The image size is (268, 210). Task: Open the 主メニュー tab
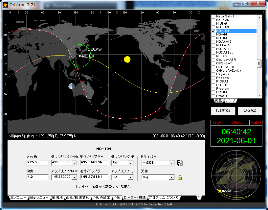[18, 198]
